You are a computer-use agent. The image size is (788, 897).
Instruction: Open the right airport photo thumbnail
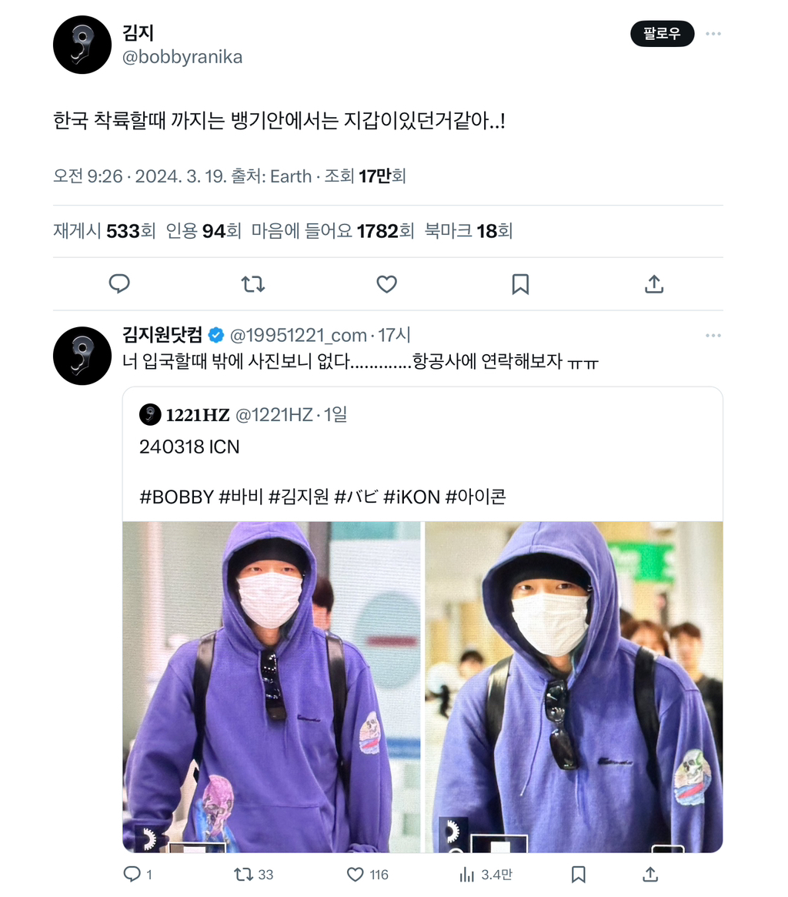(x=573, y=687)
